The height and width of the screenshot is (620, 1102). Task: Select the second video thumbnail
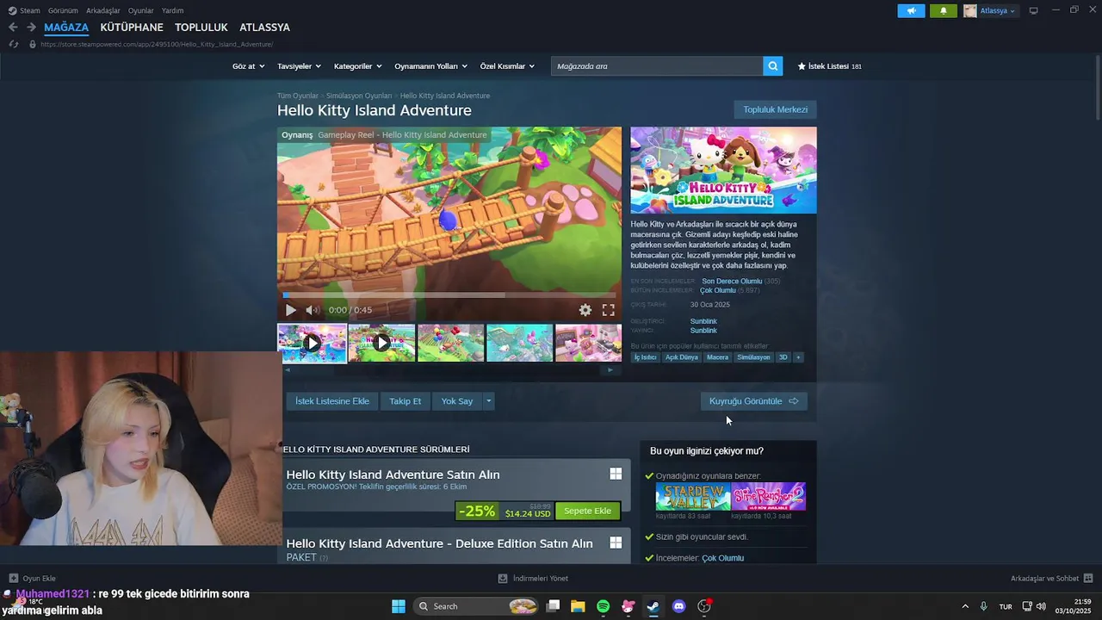[381, 343]
